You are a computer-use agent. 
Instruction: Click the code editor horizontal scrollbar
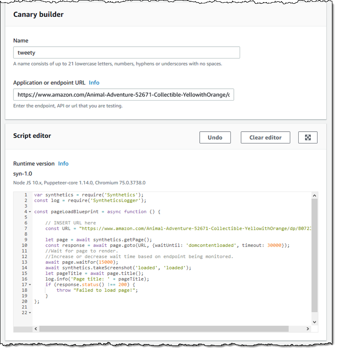click(164, 329)
